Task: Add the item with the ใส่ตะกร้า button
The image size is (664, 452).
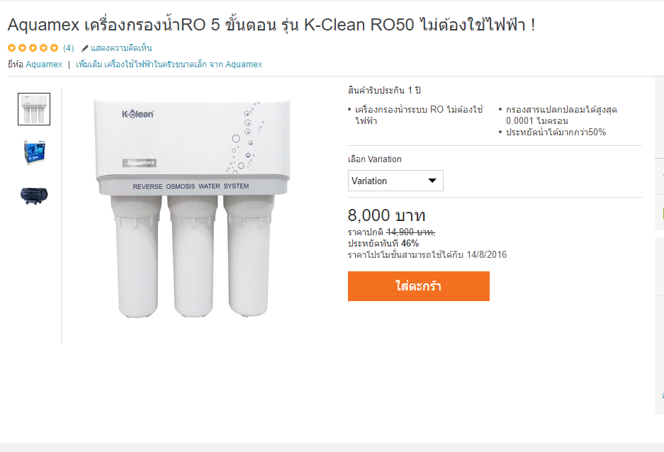Action: click(418, 286)
